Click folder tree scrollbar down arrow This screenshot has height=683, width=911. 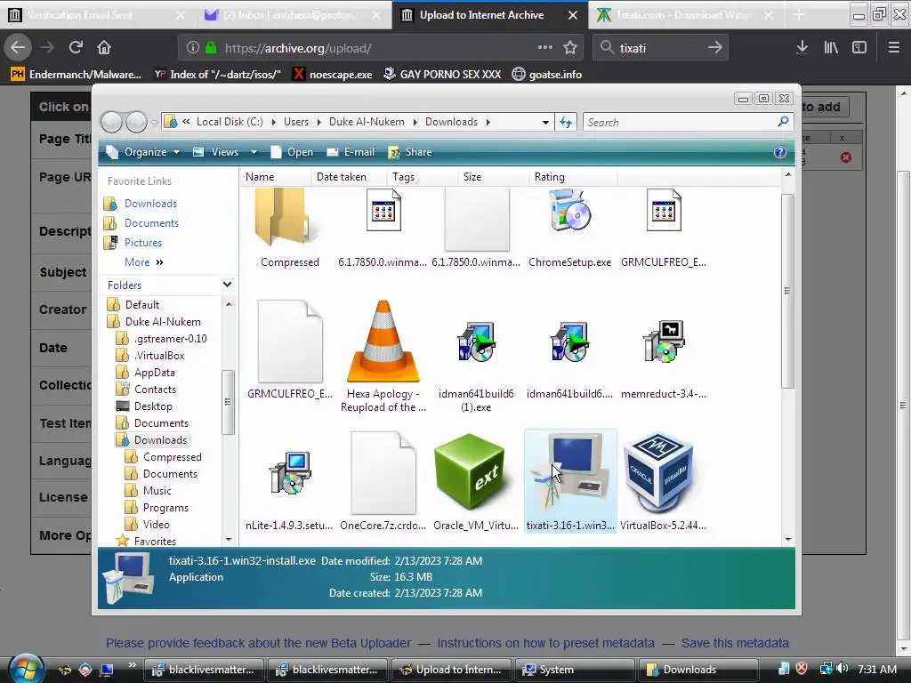tap(229, 540)
